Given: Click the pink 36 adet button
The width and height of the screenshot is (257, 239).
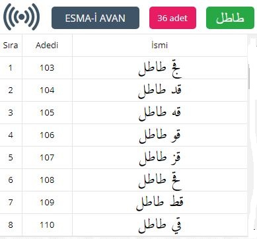Looking at the screenshot, I should click(172, 18).
